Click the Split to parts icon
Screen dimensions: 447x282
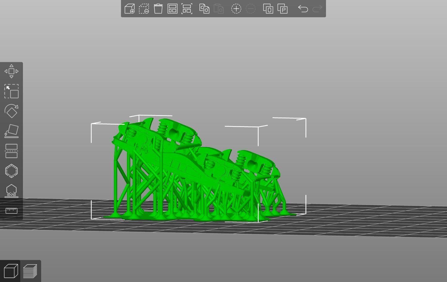pyautogui.click(x=283, y=9)
